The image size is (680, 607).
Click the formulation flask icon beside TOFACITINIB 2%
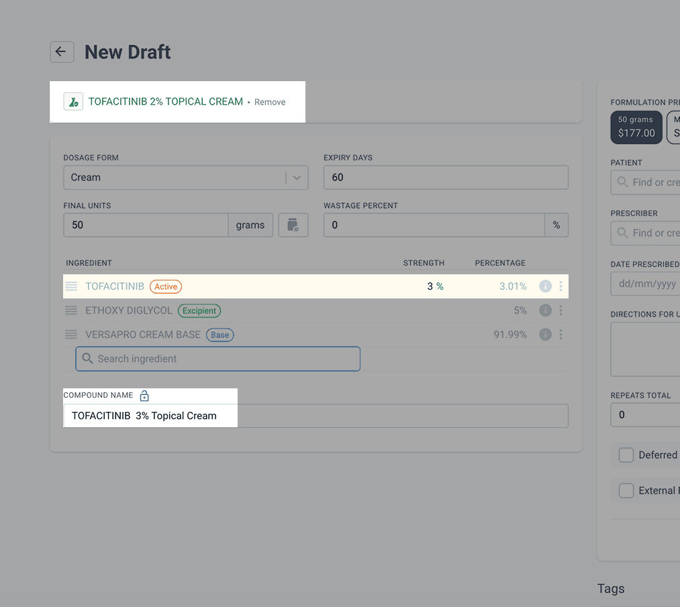point(73,102)
